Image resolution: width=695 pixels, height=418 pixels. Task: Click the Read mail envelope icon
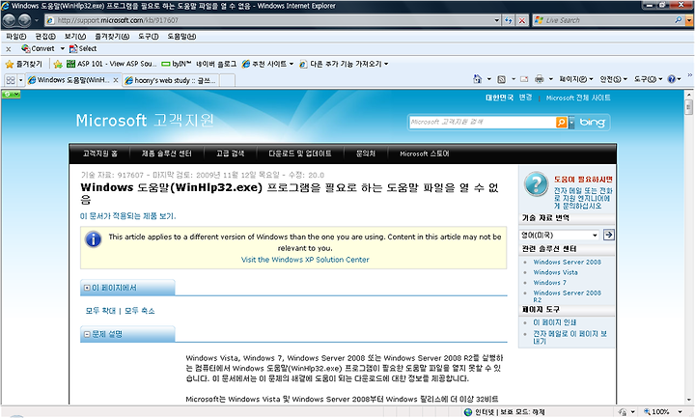[524, 79]
